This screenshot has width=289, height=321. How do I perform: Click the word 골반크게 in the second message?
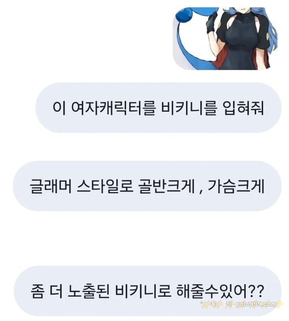coord(167,186)
